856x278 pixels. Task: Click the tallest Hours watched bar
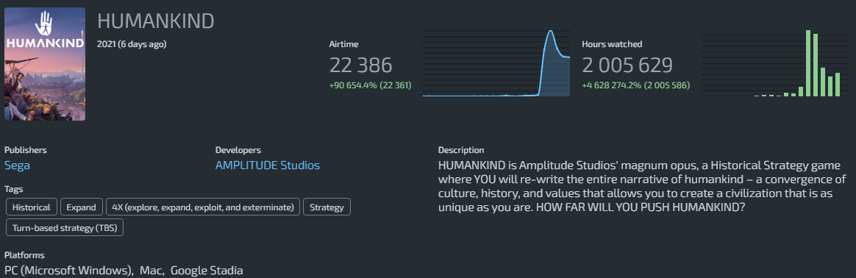[x=808, y=63]
